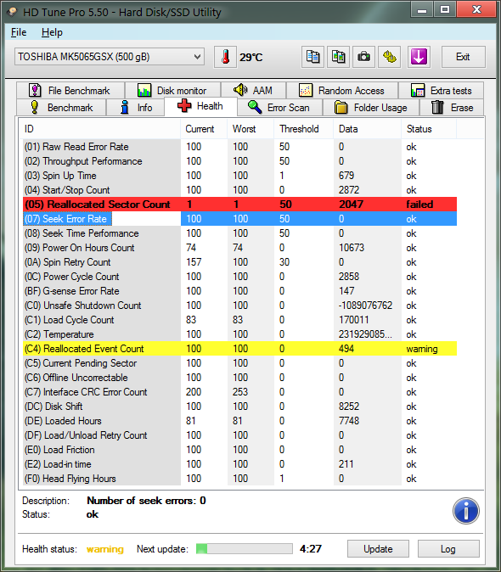
Task: Click the purple download arrow icon
Action: pyautogui.click(x=419, y=57)
